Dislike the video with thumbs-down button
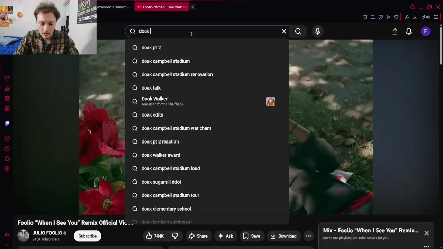 click(175, 236)
